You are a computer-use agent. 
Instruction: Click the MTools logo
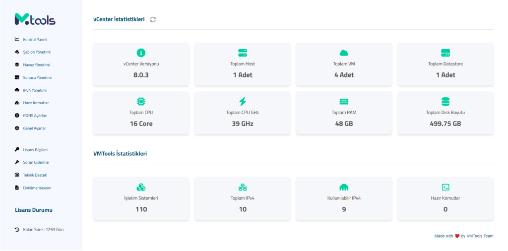[35, 19]
